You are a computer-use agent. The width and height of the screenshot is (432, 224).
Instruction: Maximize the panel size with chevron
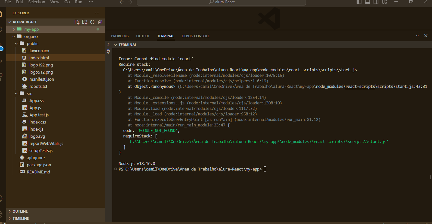pos(417,36)
